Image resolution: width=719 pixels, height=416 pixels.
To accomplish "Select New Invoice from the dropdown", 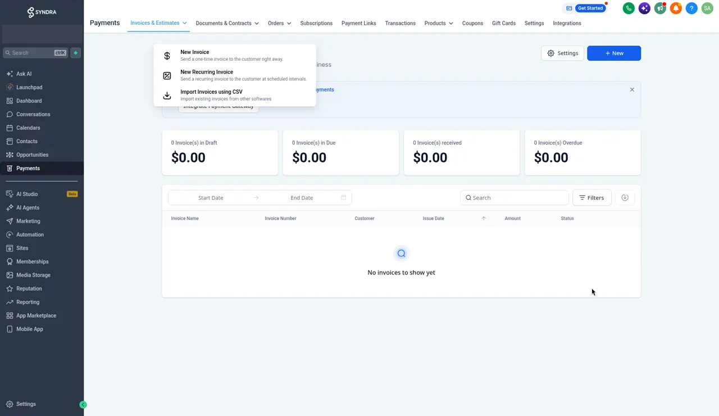I will (x=235, y=55).
